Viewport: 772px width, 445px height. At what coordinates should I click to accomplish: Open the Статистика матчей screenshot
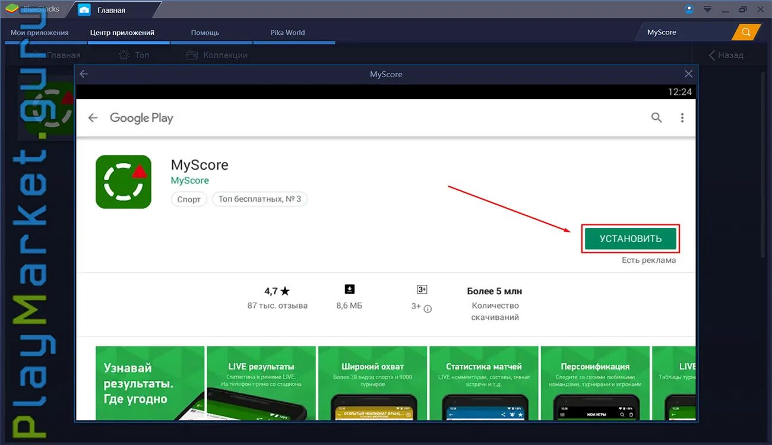tap(484, 383)
